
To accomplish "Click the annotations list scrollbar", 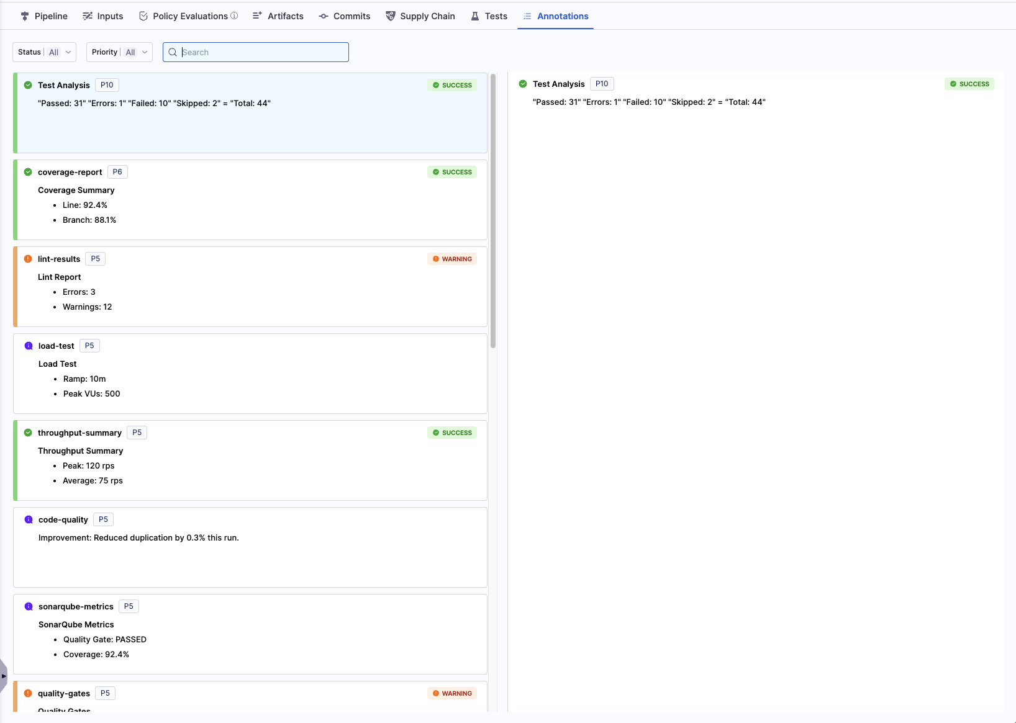I will click(x=493, y=211).
